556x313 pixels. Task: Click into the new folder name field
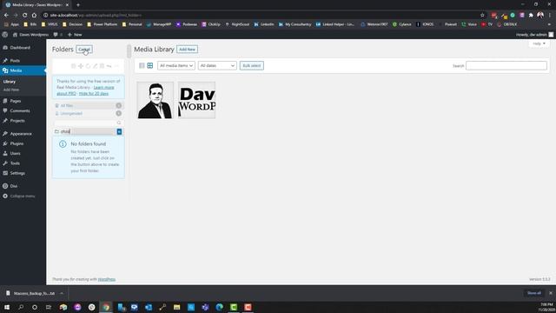point(88,131)
